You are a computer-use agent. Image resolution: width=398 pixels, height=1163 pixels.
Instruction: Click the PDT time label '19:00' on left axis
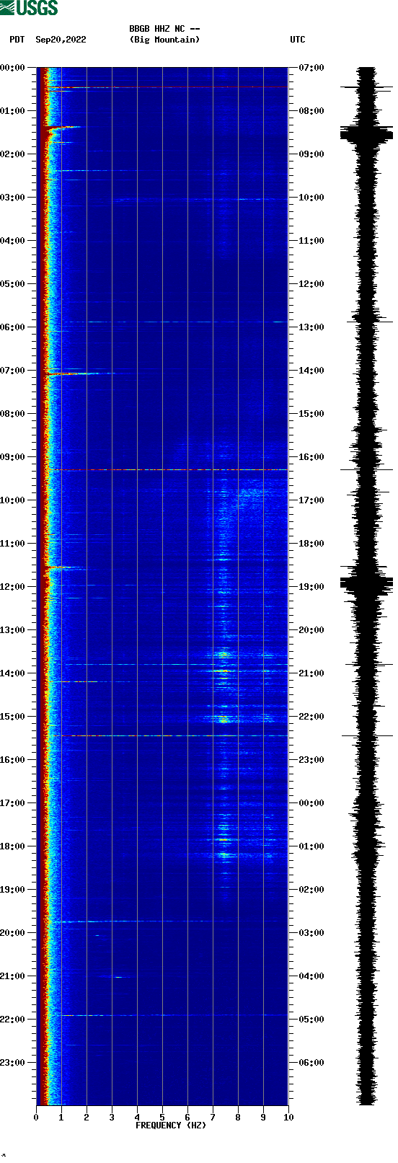[13, 890]
